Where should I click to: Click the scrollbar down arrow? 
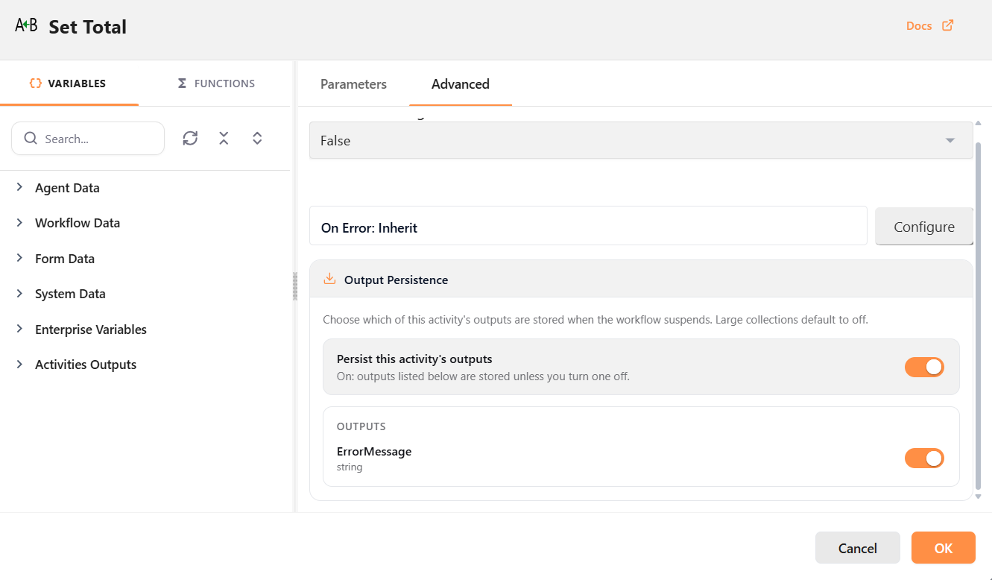click(979, 497)
